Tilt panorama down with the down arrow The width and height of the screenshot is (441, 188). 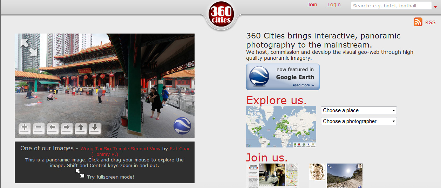[95, 128]
